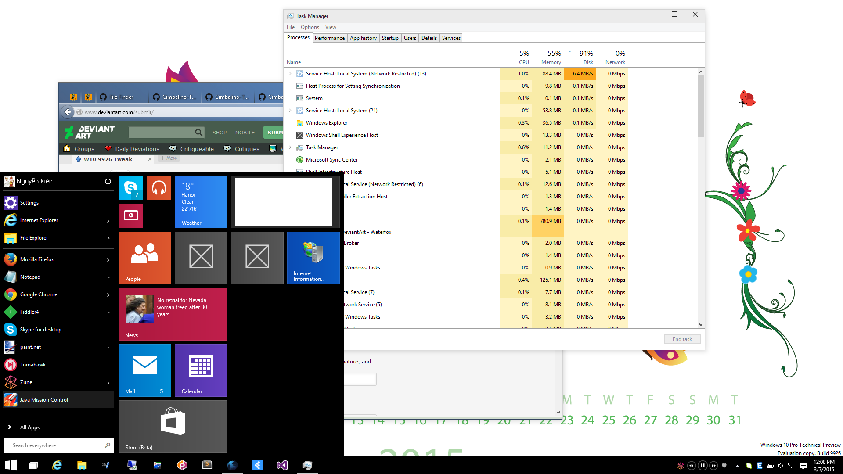Toggle the heart favorite icon in the tray
The height and width of the screenshot is (474, 843).
point(724,466)
